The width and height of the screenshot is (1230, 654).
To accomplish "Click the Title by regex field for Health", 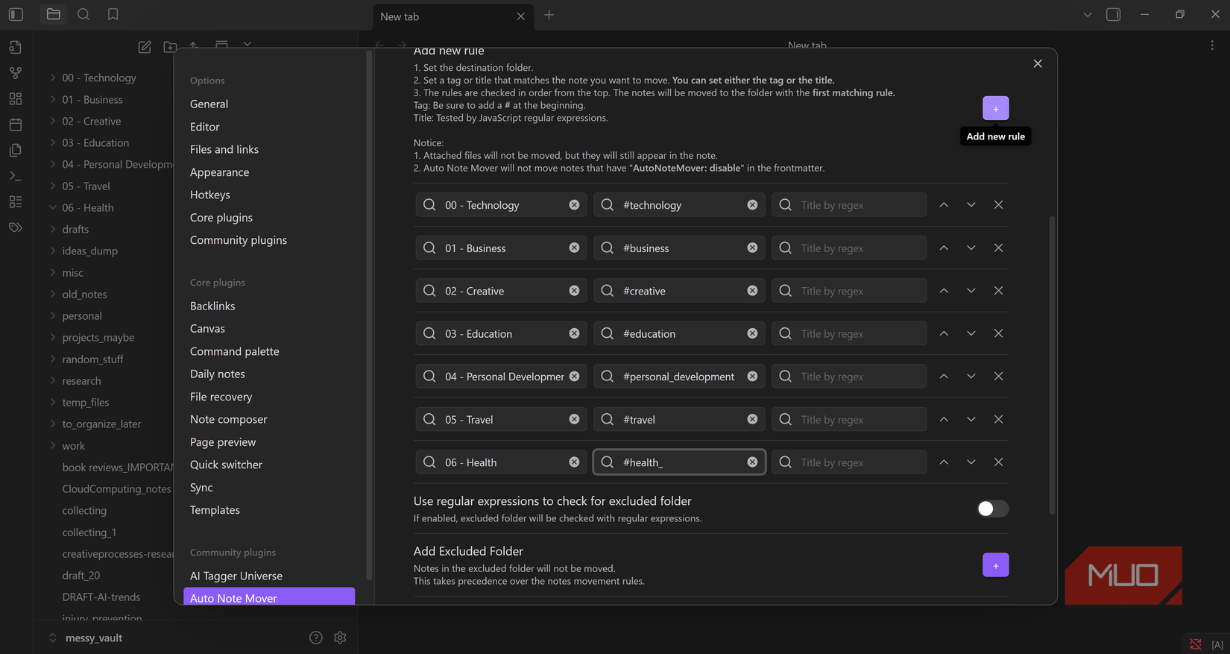I will [x=850, y=462].
